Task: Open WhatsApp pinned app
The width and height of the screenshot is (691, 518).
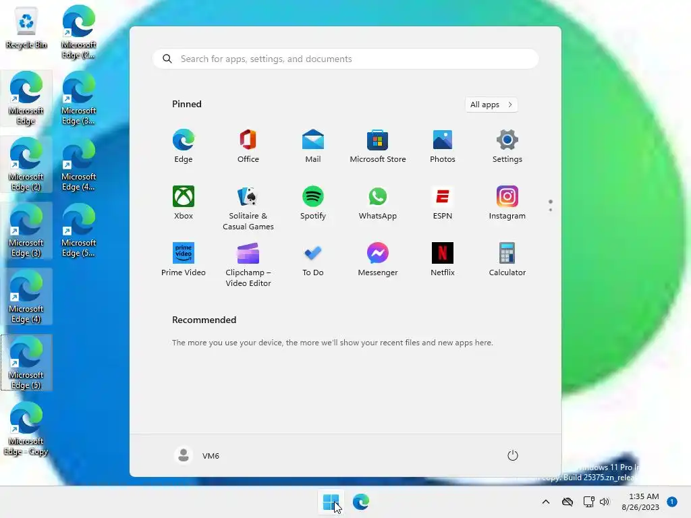Action: 378,202
